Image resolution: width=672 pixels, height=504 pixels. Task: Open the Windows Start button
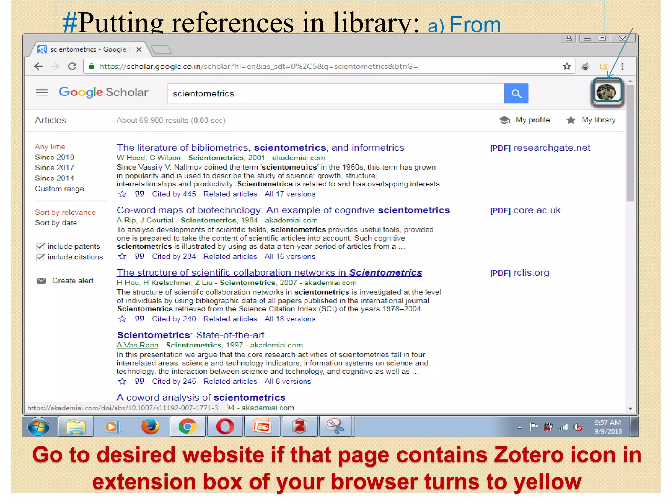[39, 427]
